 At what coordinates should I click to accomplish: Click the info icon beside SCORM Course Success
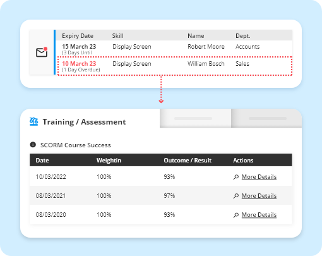coord(33,145)
